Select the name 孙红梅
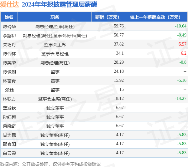188x167 pixels. pyautogui.click(x=9, y=117)
